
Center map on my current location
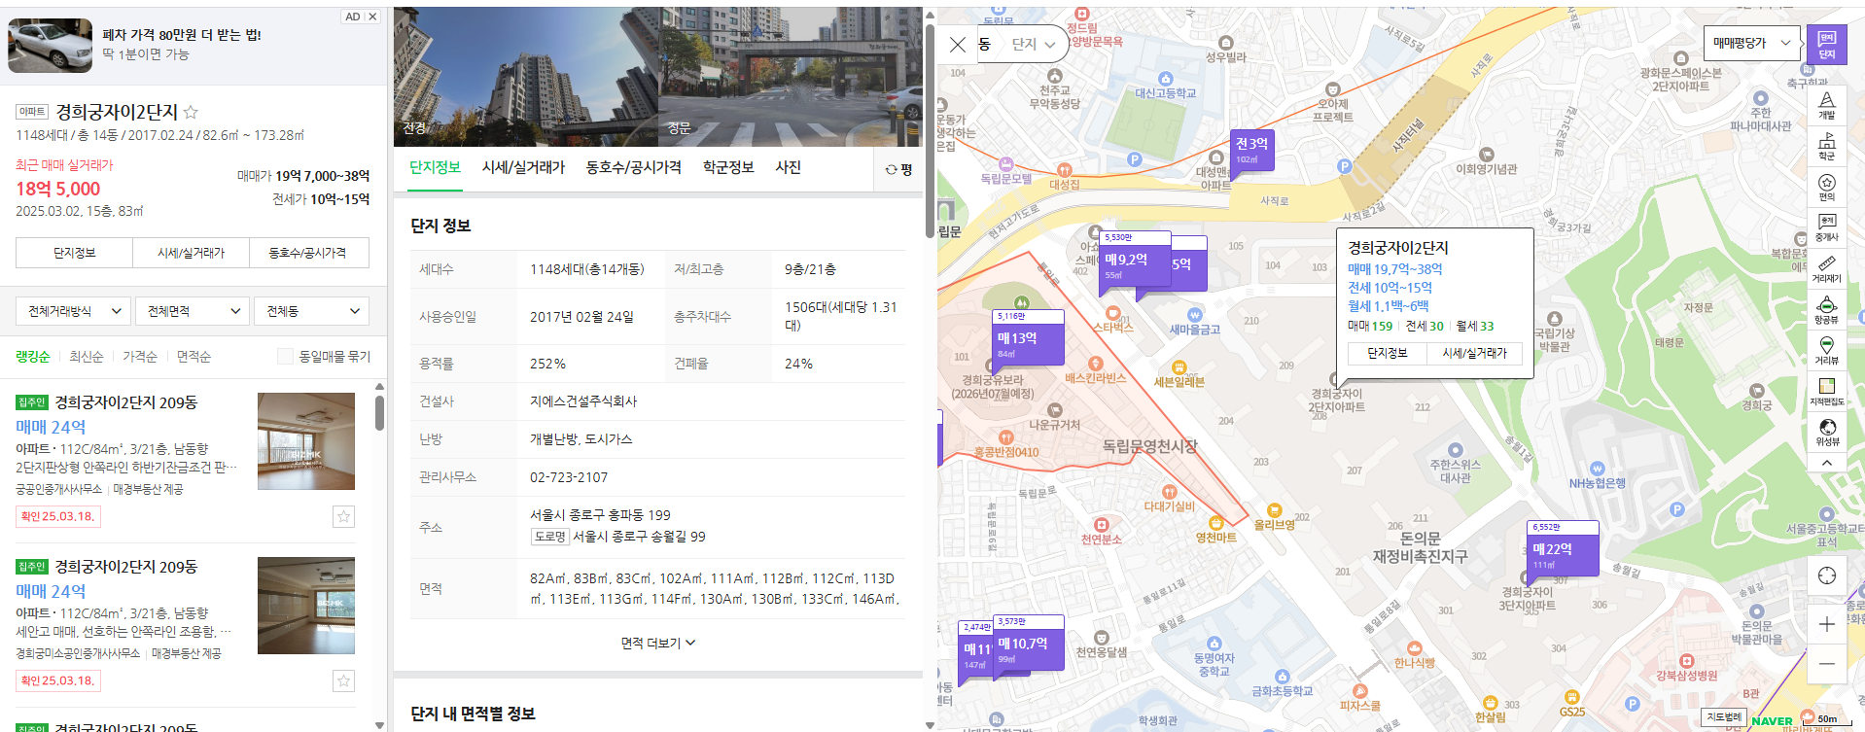[1826, 575]
